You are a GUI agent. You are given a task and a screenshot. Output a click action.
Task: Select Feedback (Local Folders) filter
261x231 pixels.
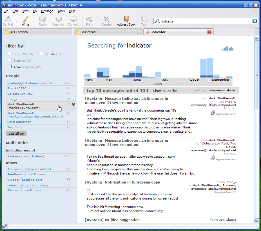[41, 174]
